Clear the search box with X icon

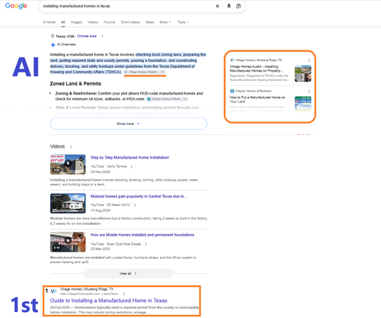(x=217, y=6)
